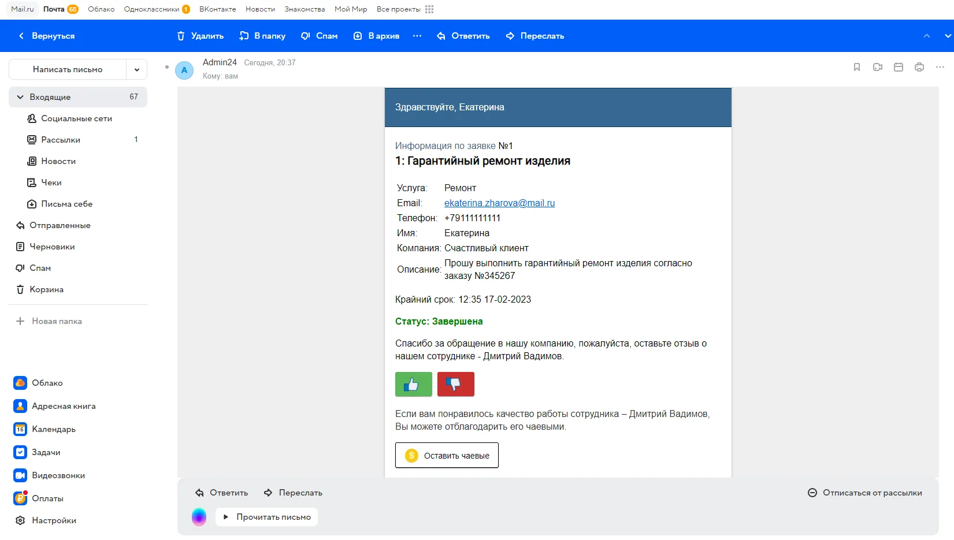This screenshot has height=540, width=954.
Task: Open the toolbar more actions menu
Action: coord(417,36)
